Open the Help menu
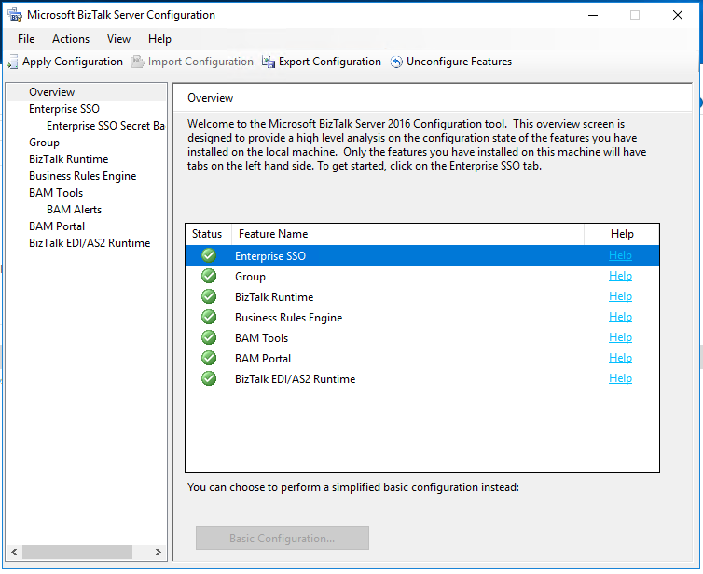The image size is (703, 574). click(x=159, y=39)
